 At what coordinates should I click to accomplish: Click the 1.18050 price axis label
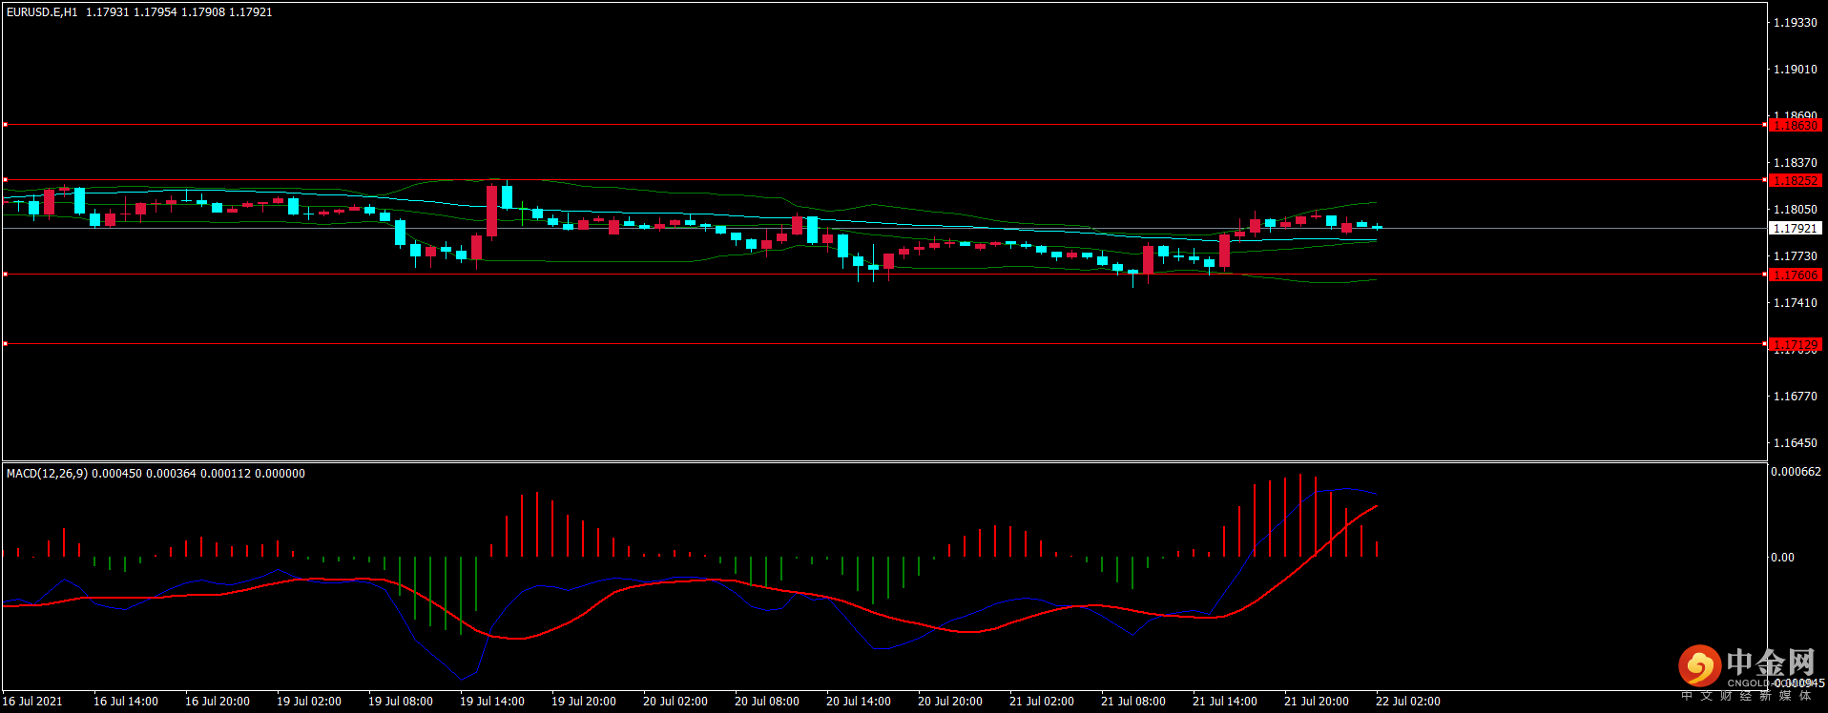1795,210
